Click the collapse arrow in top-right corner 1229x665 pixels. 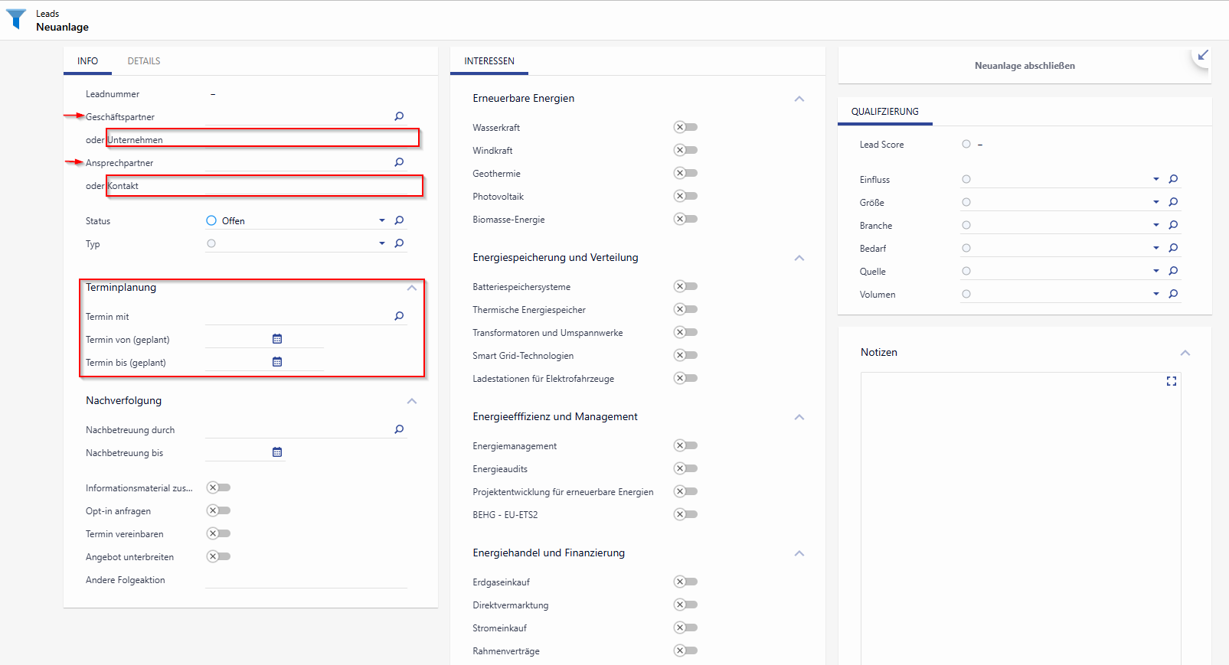[1203, 55]
